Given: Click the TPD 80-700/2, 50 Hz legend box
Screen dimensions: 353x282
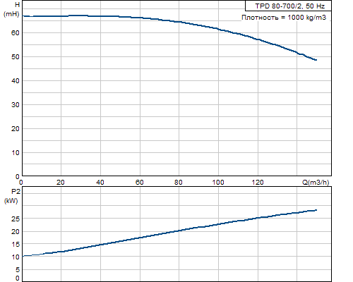Looking at the screenshot, I should coord(288,6).
